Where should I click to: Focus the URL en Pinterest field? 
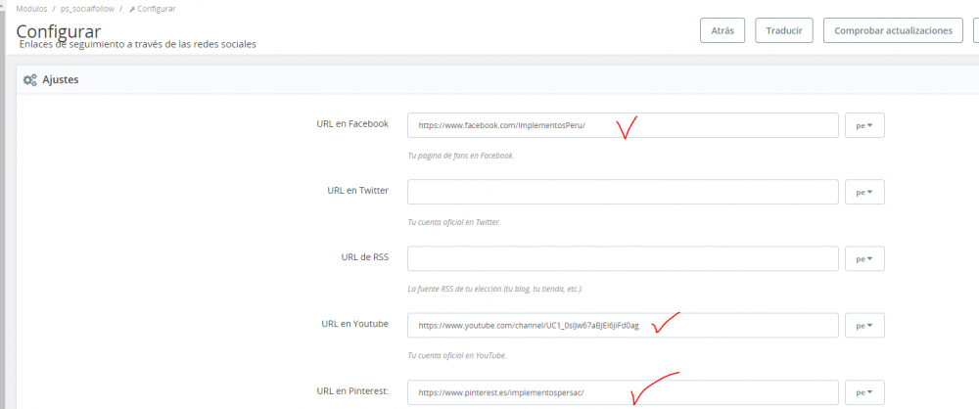click(623, 392)
